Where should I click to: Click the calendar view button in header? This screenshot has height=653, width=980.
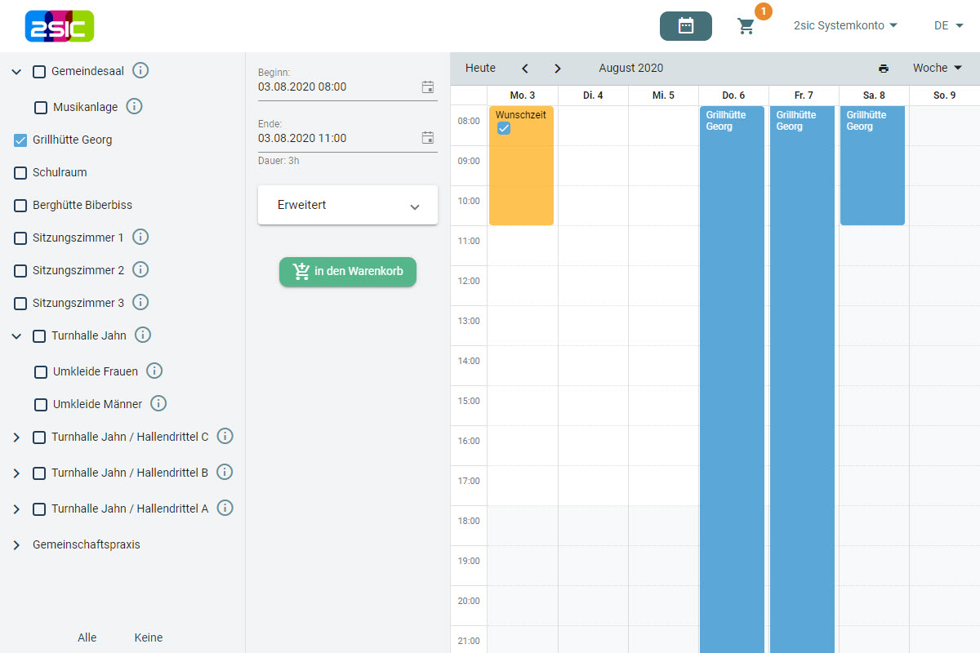click(685, 26)
